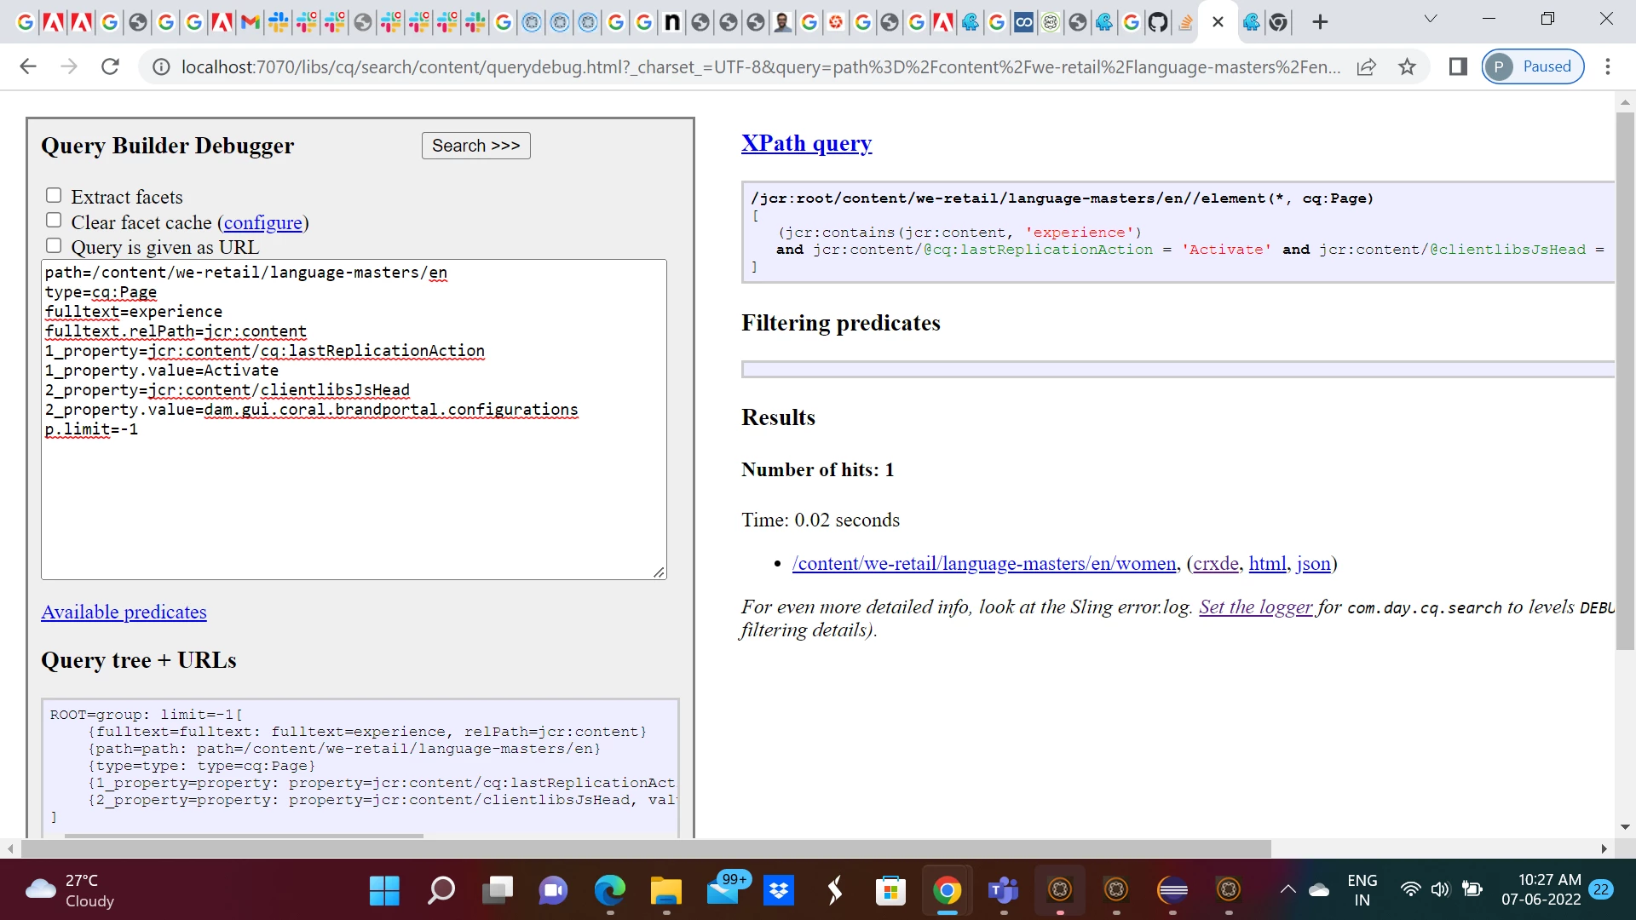This screenshot has height=920, width=1636.
Task: Open the Available predicates link
Action: point(124,612)
